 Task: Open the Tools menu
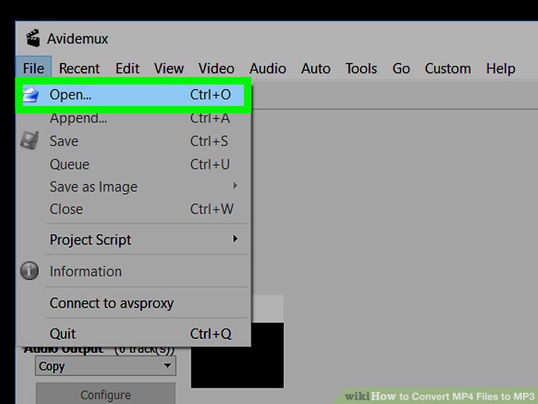(x=361, y=69)
